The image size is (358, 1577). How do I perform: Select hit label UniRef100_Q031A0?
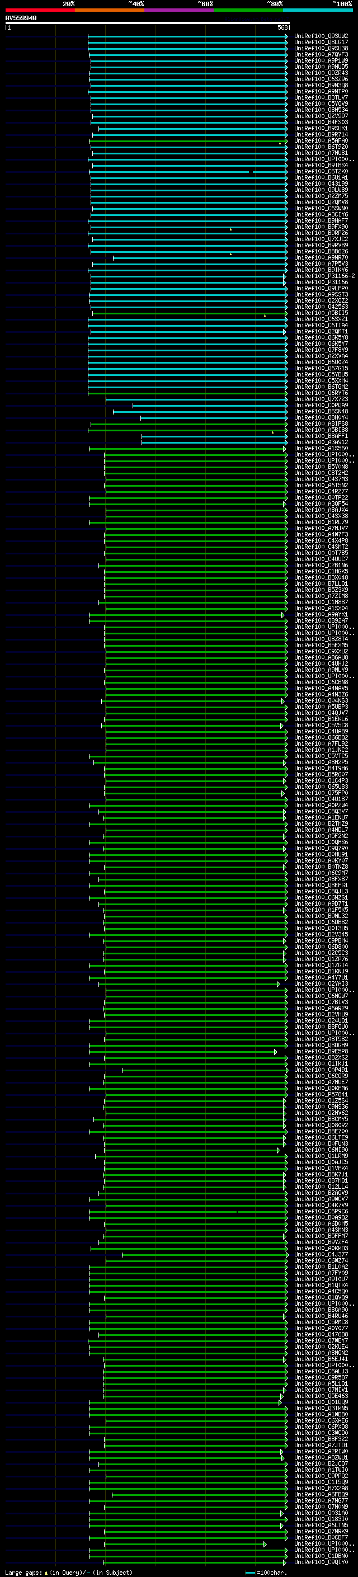pyautogui.click(x=321, y=1513)
